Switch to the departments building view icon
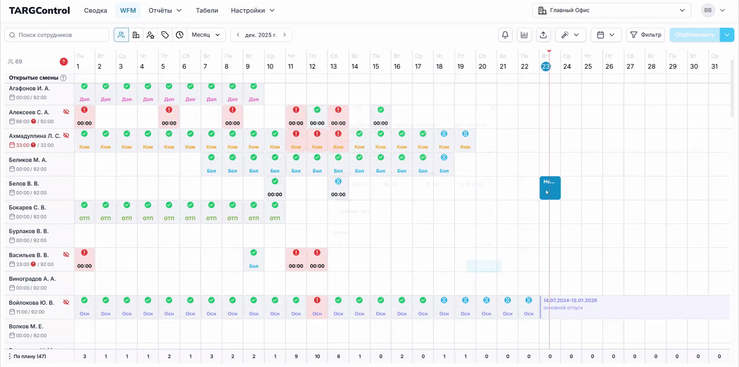Viewport: 739px width, 367px height. [x=136, y=35]
